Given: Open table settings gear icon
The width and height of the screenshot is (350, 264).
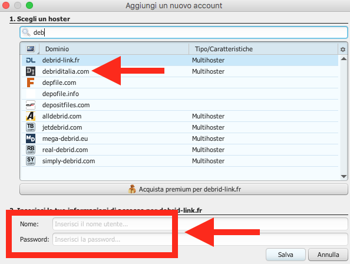Looking at the screenshot, I should (343, 49).
